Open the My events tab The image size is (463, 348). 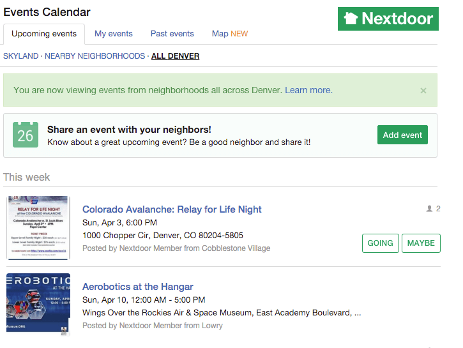point(114,34)
